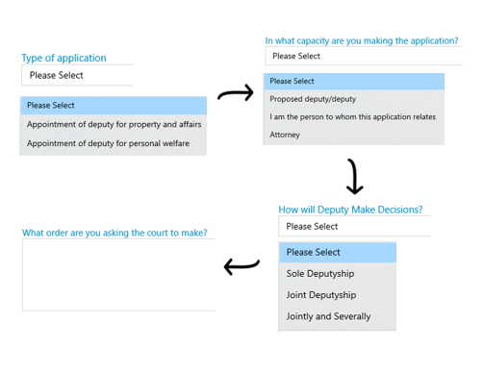Choose Appointment of deputy for personal welfare
This screenshot has width=484, height=370.
[114, 143]
